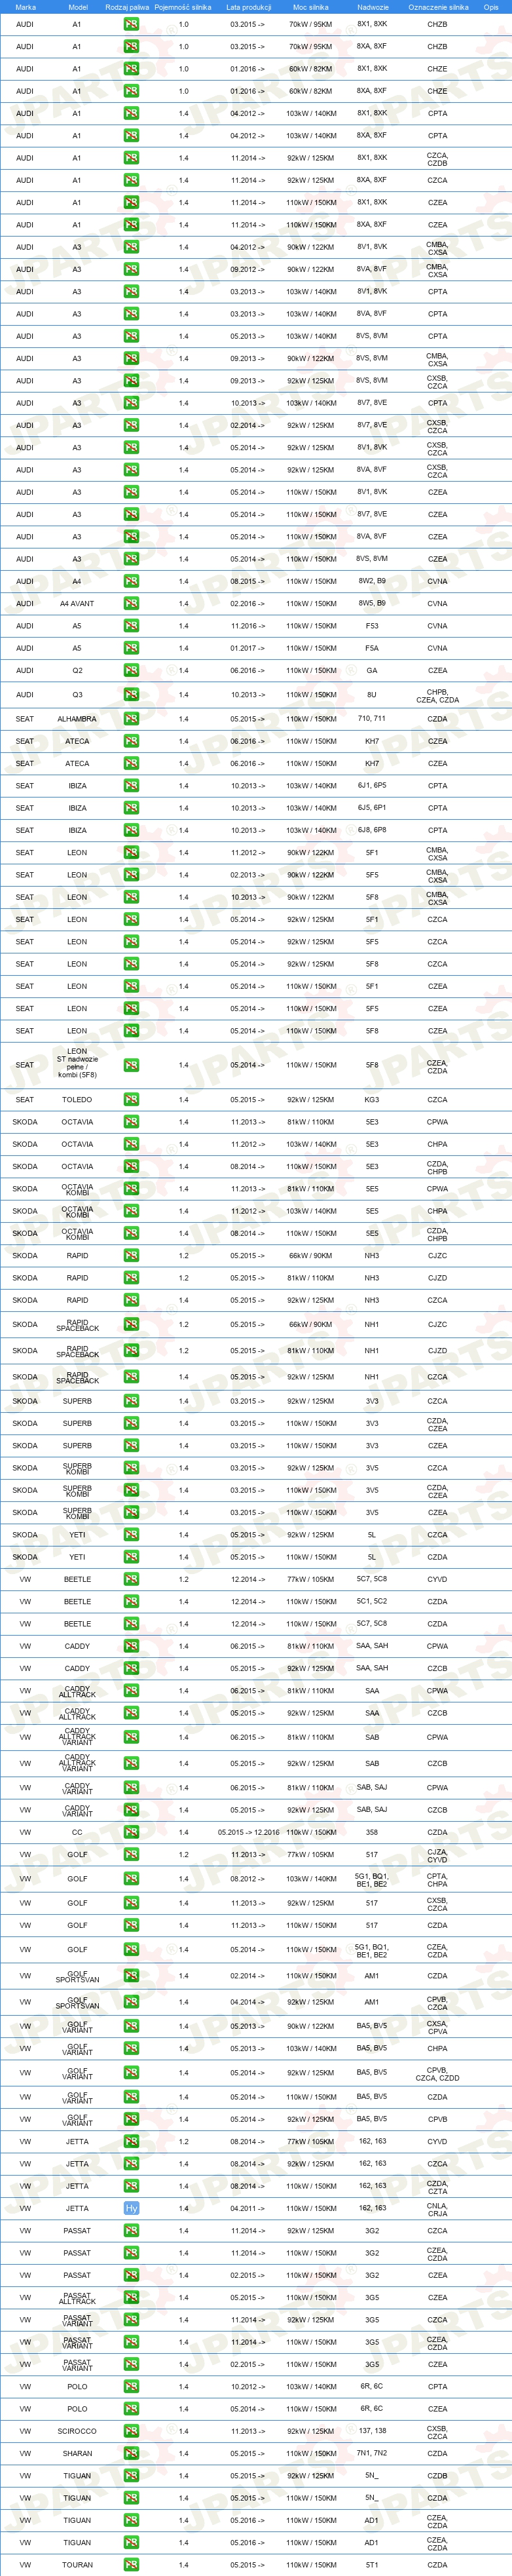Image resolution: width=512 pixels, height=2576 pixels.
Task: Click the 'CNLA, CRJA' engine code cell
Action: pyautogui.click(x=438, y=2209)
